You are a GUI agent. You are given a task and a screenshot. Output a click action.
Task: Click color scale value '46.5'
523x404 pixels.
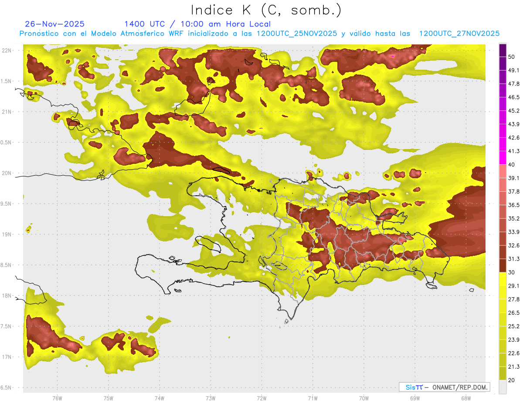point(514,97)
